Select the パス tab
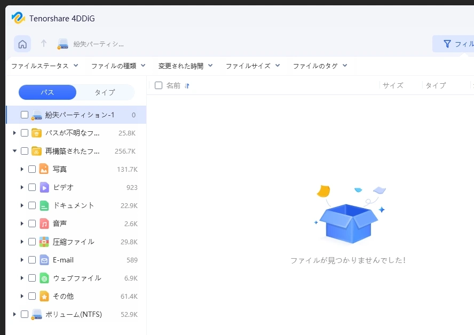This screenshot has width=474, height=335. click(x=47, y=92)
